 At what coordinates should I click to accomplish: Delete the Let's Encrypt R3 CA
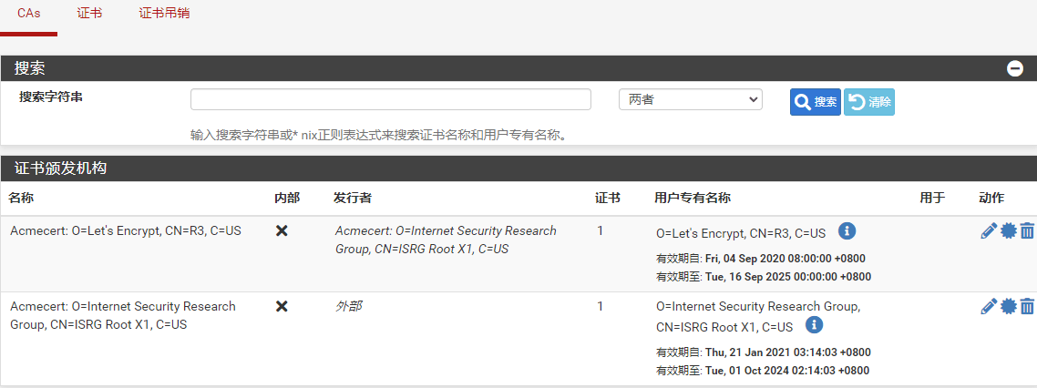(x=1027, y=231)
